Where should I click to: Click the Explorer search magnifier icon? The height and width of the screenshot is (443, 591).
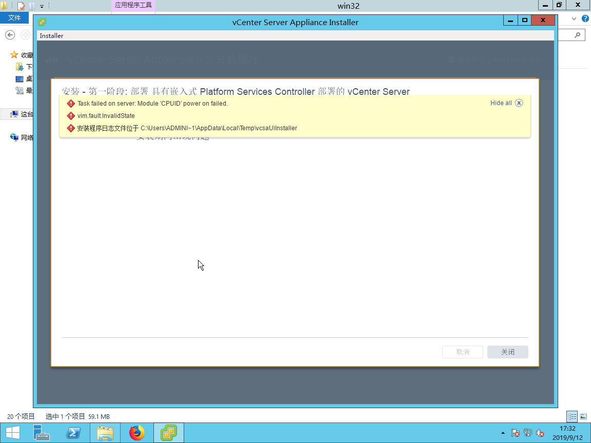point(578,35)
